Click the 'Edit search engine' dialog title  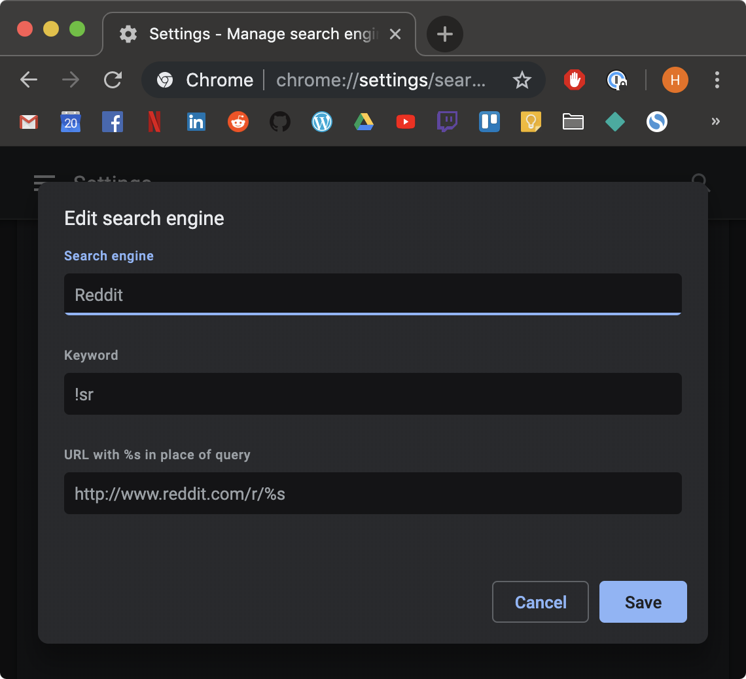tap(144, 218)
